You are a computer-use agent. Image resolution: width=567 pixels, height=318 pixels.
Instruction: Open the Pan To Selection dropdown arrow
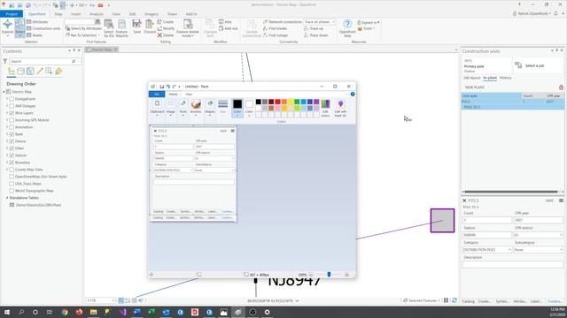tap(98, 35)
